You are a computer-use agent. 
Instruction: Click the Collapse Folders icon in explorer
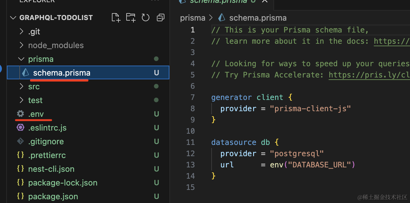(x=161, y=17)
